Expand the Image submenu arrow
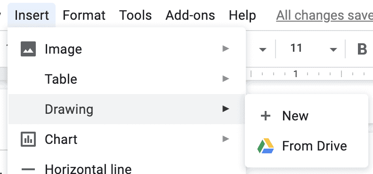Image resolution: width=373 pixels, height=174 pixels. pyautogui.click(x=226, y=48)
